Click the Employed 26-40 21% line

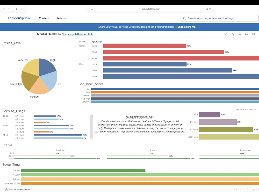pos(43,156)
